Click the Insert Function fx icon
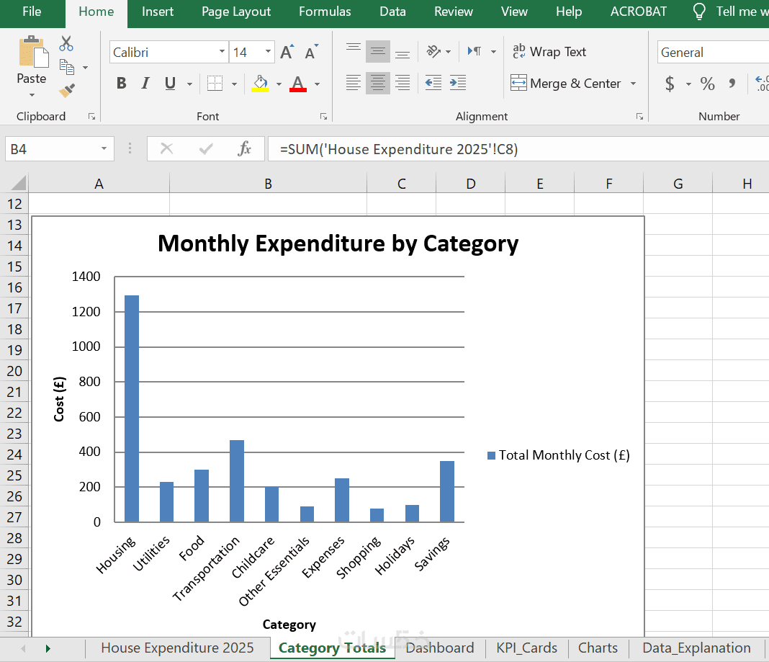Image resolution: width=769 pixels, height=662 pixels. [x=245, y=149]
